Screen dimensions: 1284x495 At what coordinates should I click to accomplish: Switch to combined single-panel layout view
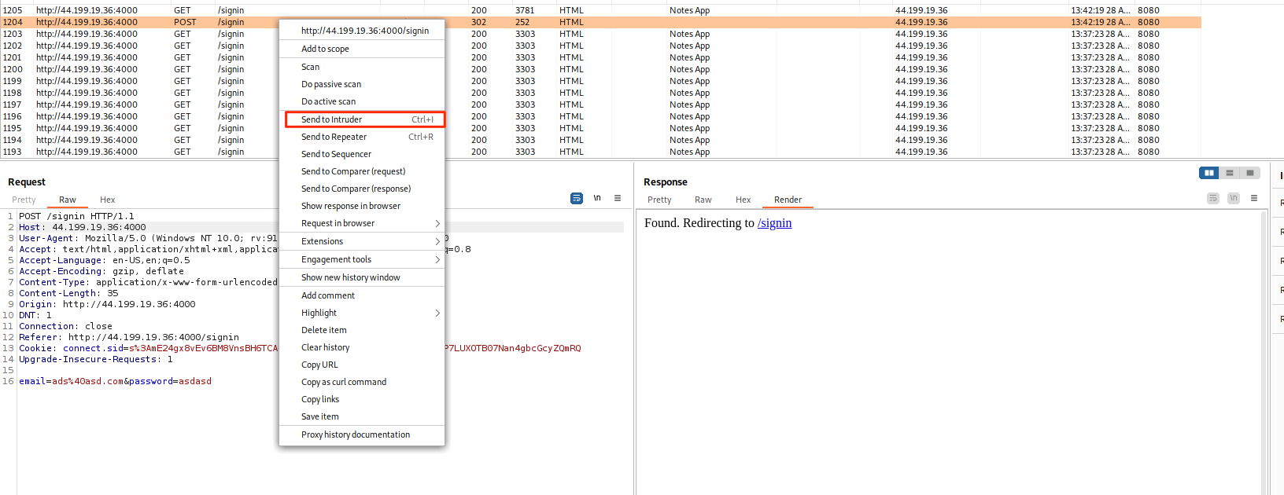(x=1250, y=173)
